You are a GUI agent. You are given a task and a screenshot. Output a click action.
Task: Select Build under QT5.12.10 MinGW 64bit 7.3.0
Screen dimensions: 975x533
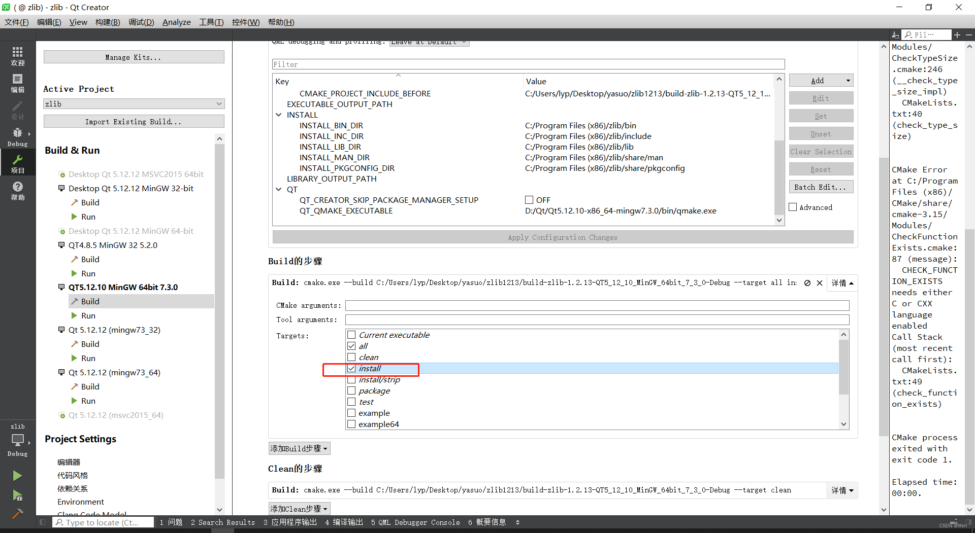click(90, 301)
